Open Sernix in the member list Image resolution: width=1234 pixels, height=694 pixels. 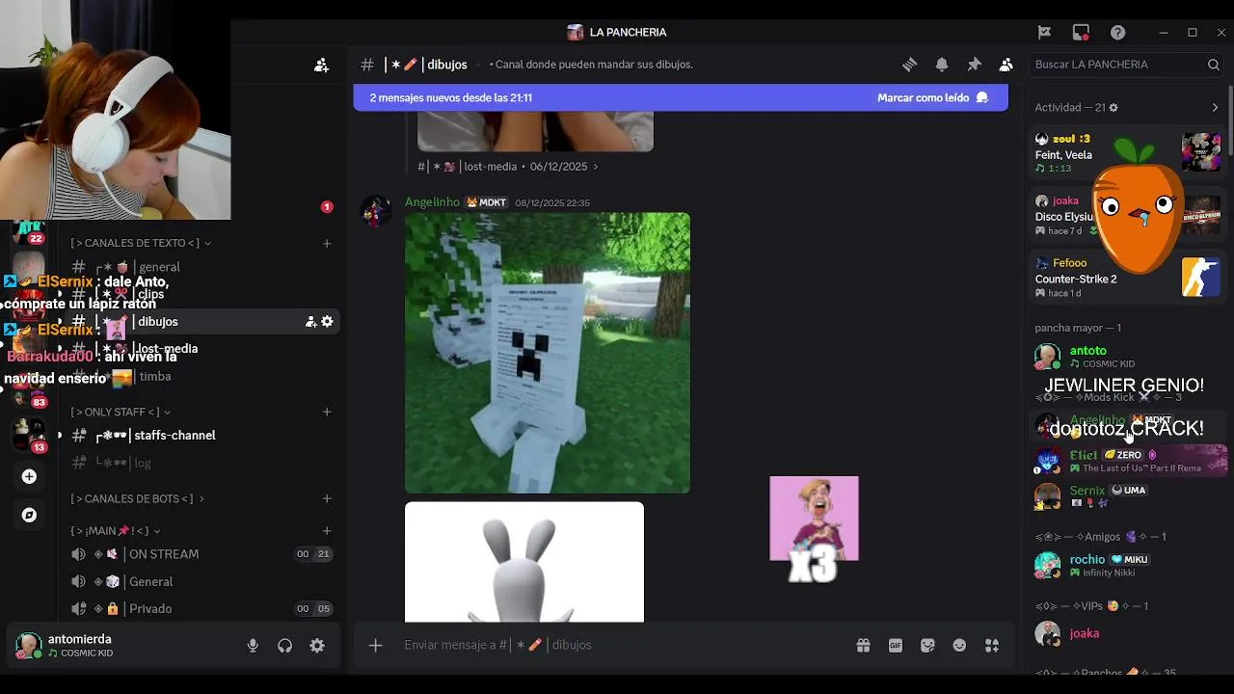click(1128, 495)
